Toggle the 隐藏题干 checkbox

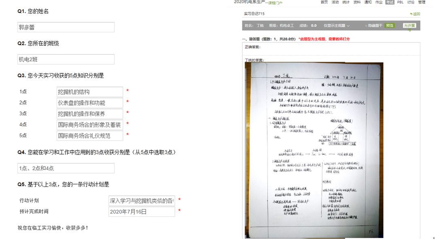(x=366, y=25)
